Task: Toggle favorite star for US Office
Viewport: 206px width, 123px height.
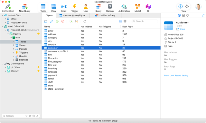Action: coord(38,67)
